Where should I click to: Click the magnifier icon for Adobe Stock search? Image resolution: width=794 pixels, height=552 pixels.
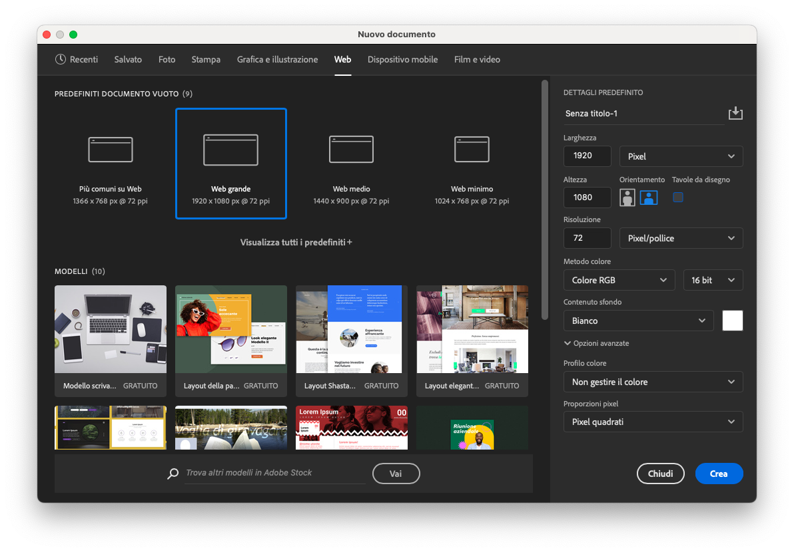point(173,474)
